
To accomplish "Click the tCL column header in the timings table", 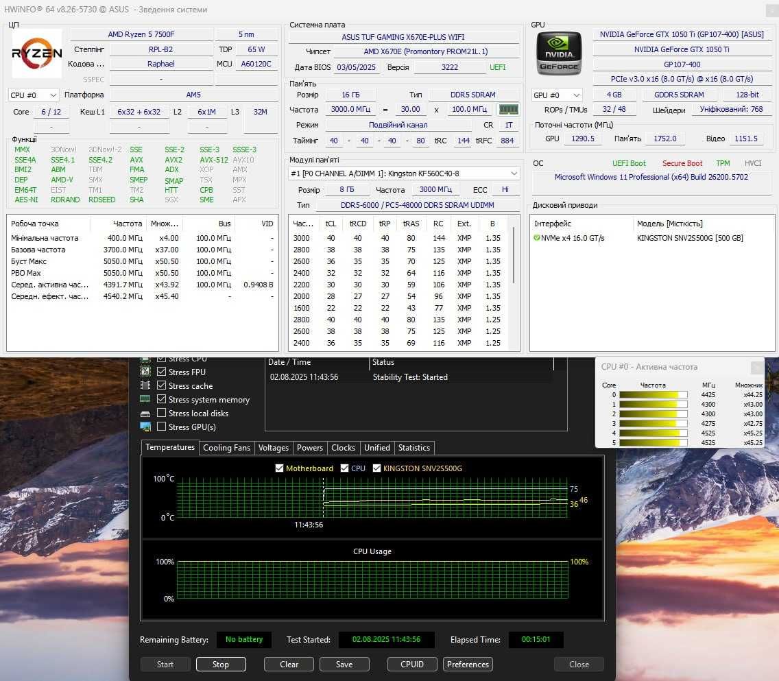I will 331,224.
